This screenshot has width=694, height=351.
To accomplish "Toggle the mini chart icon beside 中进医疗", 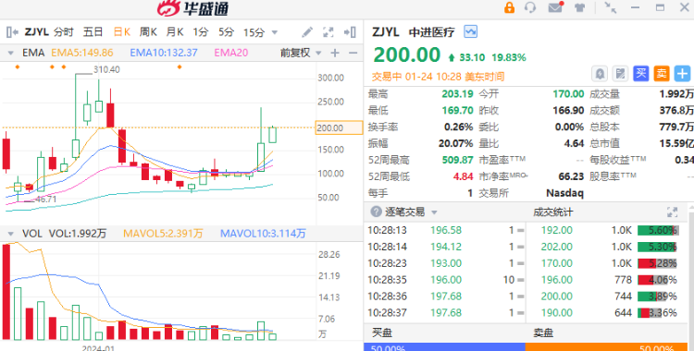I will pyautogui.click(x=470, y=31).
